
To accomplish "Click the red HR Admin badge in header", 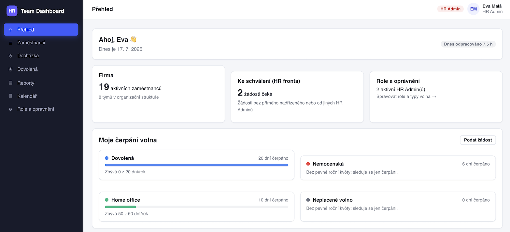I will pyautogui.click(x=450, y=9).
